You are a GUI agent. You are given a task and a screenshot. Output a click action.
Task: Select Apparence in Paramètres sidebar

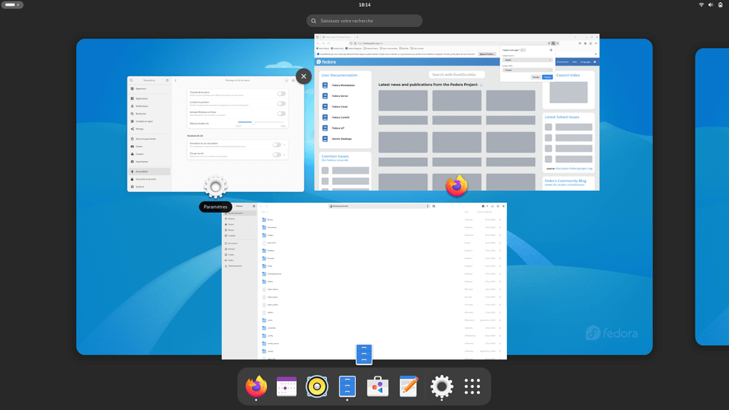coord(150,89)
